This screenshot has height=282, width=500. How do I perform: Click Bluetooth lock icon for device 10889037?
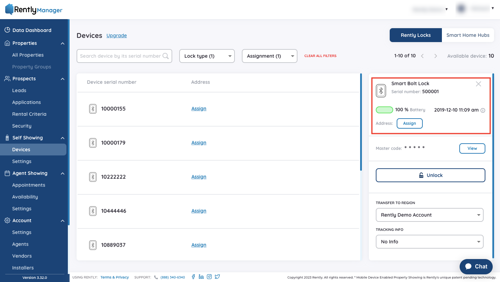pos(93,245)
